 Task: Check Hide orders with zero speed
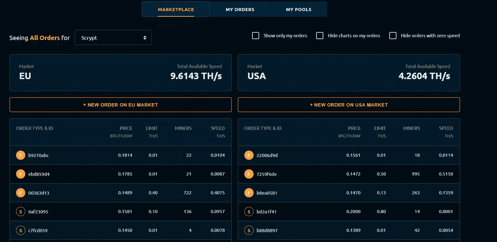[x=393, y=36]
